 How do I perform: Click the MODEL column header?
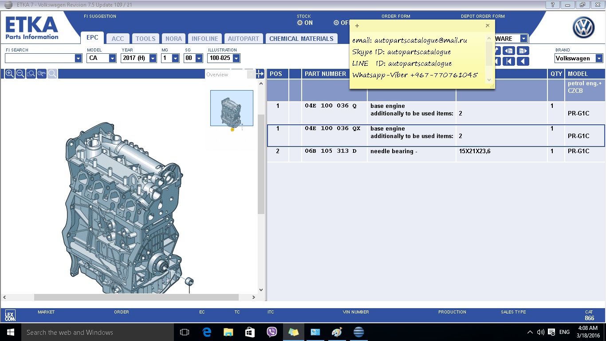pos(585,74)
